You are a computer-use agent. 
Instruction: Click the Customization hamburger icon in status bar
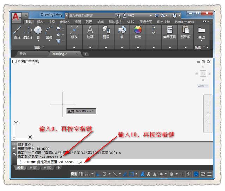(210, 174)
